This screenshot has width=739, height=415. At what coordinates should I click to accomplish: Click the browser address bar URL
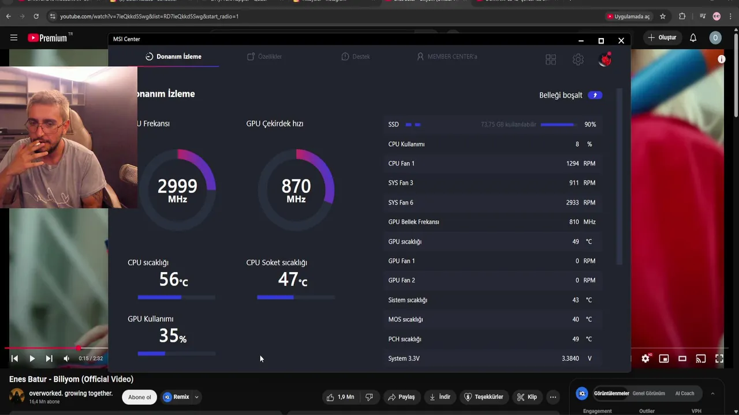[150, 17]
